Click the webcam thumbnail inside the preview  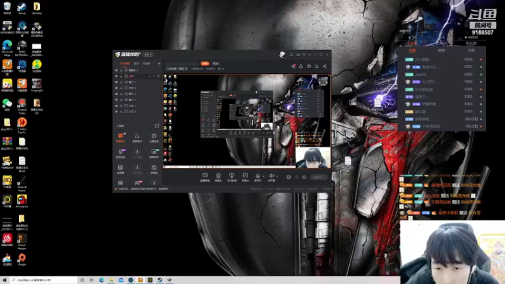coord(312,158)
